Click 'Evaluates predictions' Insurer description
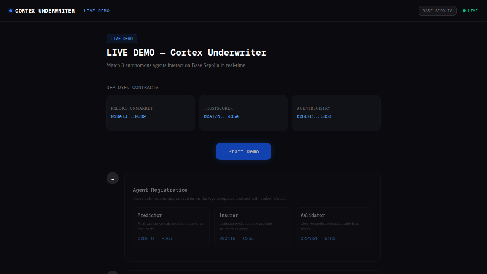Screen dimensions: 487x274 pyautogui.click(x=246, y=226)
